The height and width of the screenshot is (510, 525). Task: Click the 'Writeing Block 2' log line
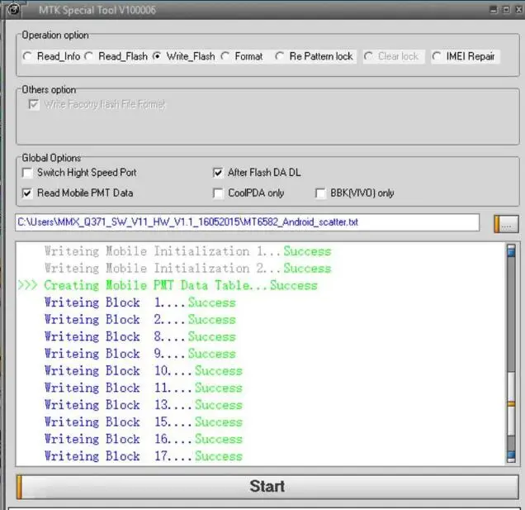(140, 320)
